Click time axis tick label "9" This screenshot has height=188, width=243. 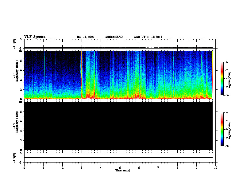click(x=196, y=168)
